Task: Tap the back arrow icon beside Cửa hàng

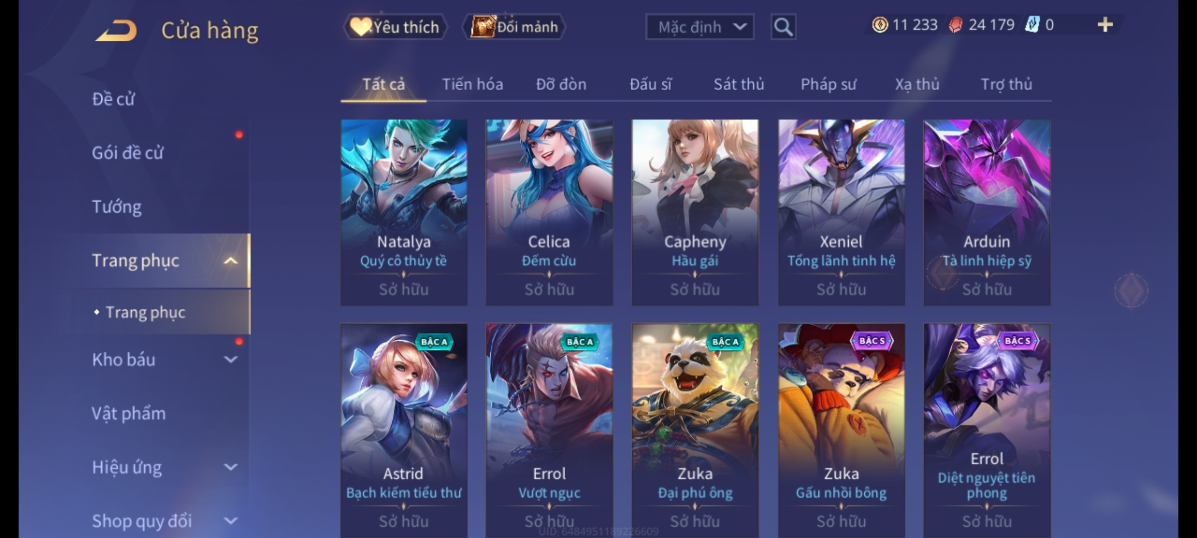Action: coord(117,30)
